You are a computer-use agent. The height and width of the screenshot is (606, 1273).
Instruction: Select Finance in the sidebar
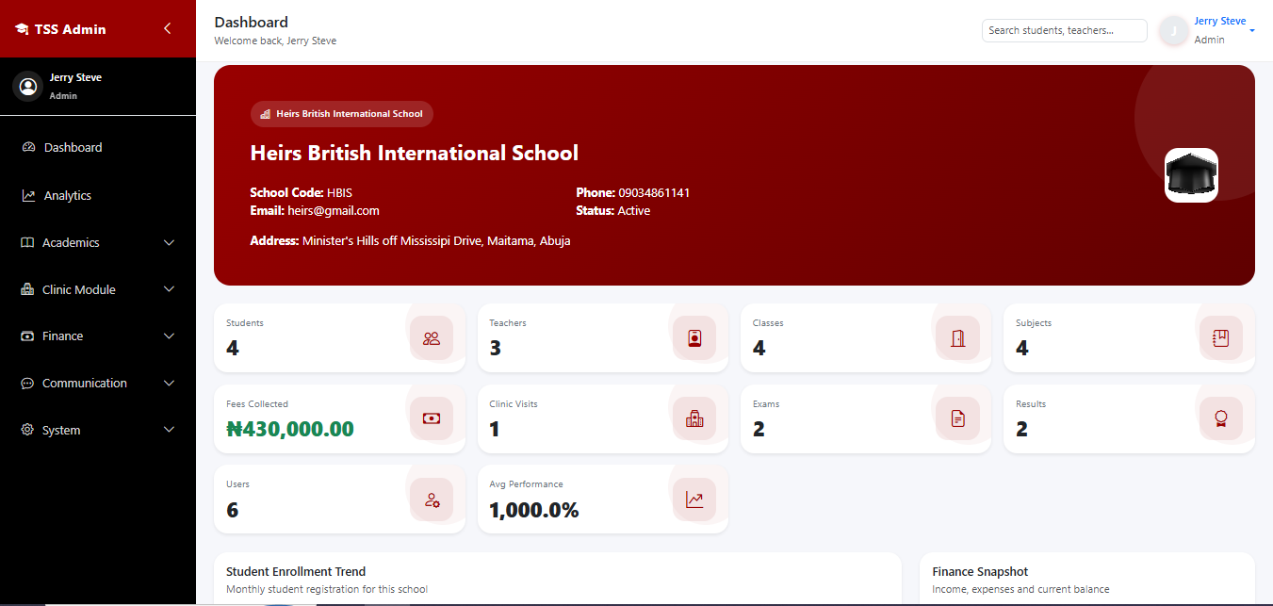[98, 336]
